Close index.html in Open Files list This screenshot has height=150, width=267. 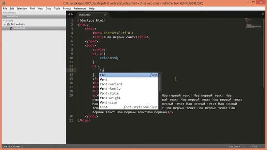(x=5, y=16)
